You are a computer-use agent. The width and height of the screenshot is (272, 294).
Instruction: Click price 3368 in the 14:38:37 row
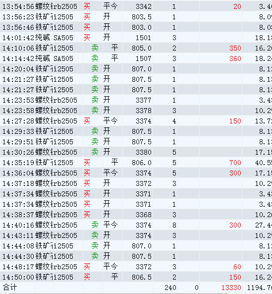click(x=144, y=215)
